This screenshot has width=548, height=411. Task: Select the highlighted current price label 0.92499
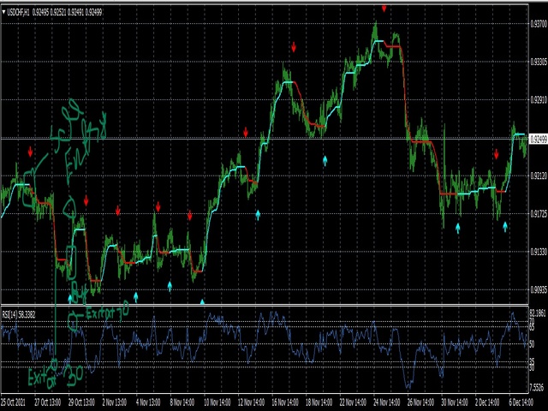click(539, 139)
